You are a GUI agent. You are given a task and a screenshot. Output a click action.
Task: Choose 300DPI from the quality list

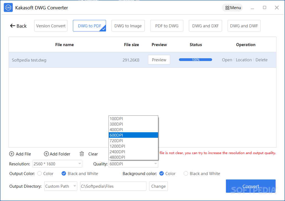[x=133, y=124]
